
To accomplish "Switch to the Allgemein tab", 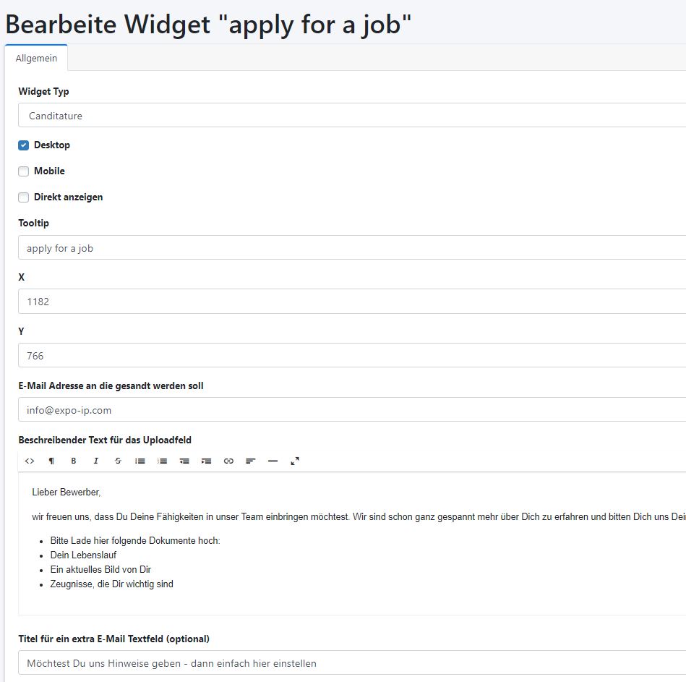I will (x=36, y=59).
